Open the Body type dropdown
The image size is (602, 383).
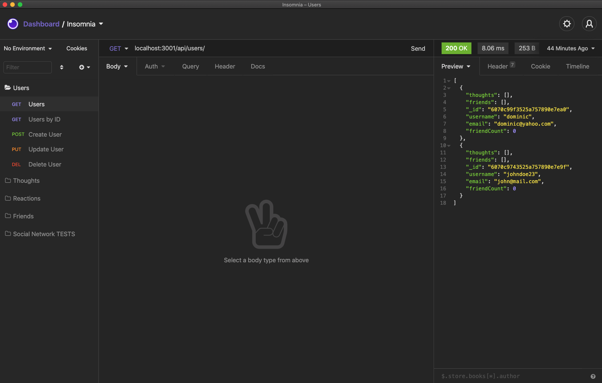click(x=117, y=66)
